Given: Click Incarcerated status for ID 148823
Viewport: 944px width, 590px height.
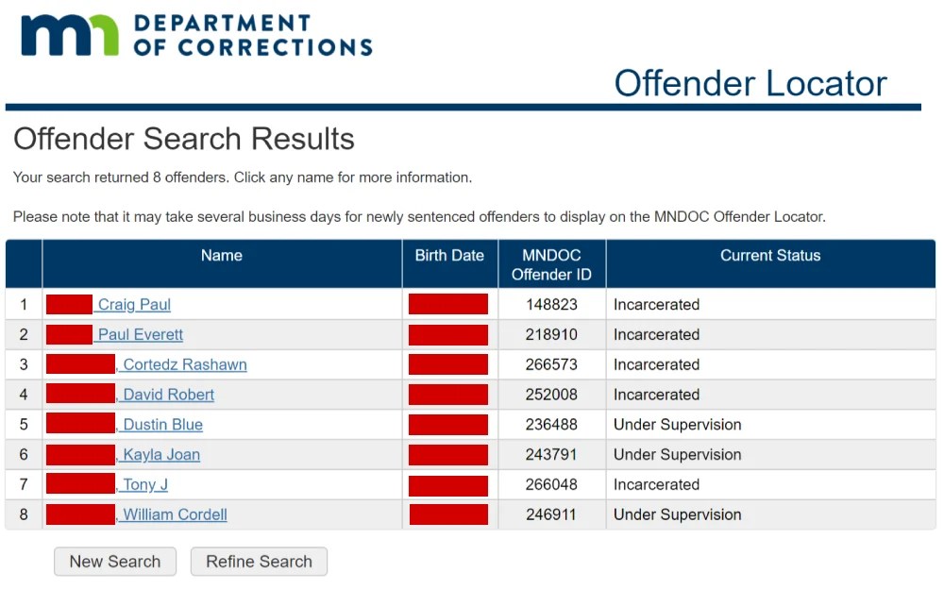Looking at the screenshot, I should [x=656, y=305].
